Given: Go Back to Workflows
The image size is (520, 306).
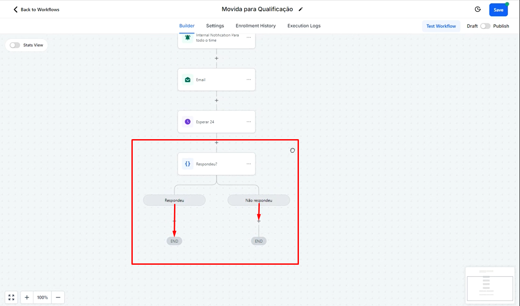Looking at the screenshot, I should tap(36, 9).
